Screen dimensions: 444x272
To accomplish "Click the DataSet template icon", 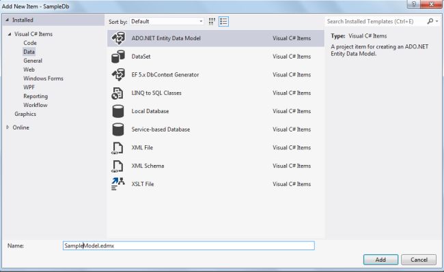I will 118,57.
